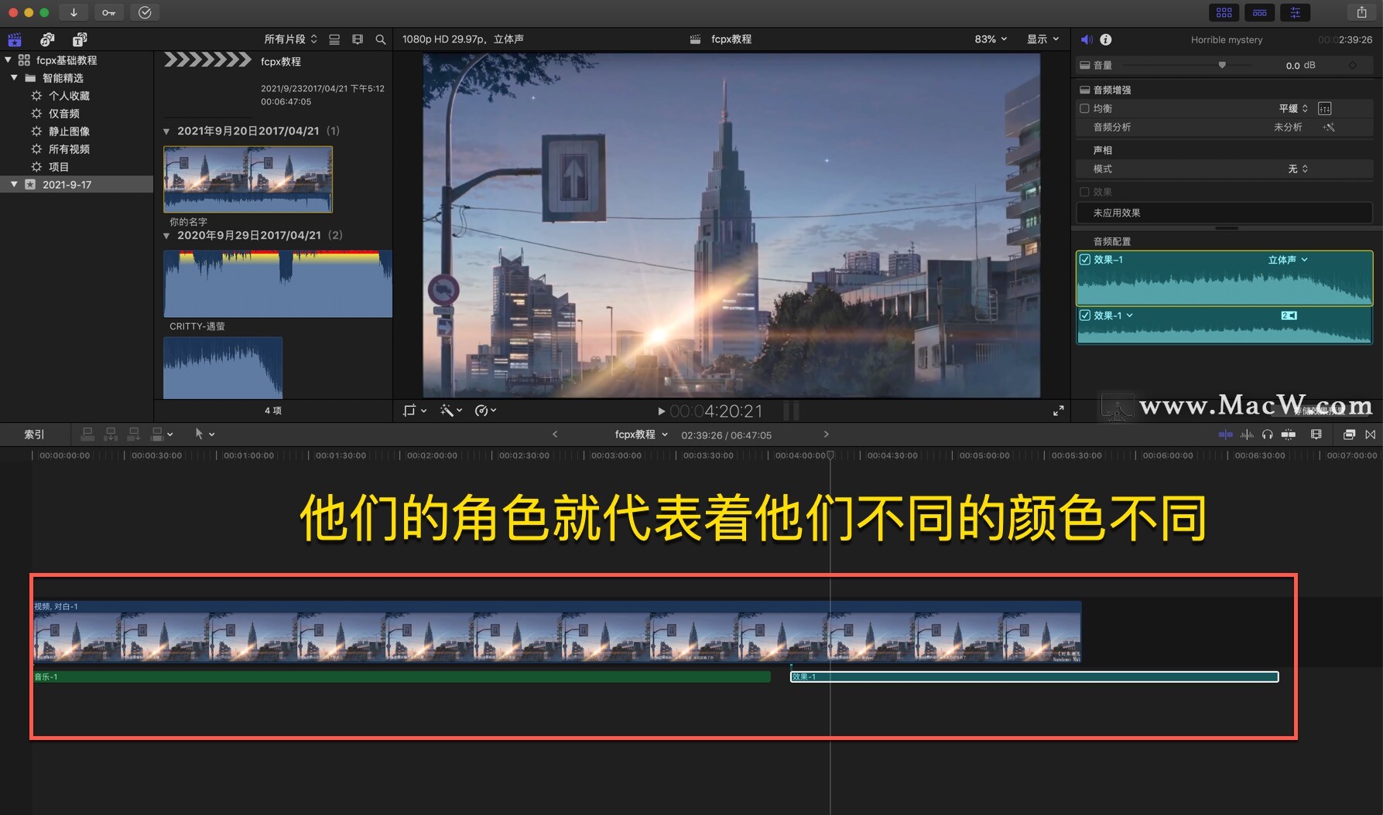The image size is (1383, 815).
Task: Toggle the browser panel visibility button
Action: tap(1224, 12)
